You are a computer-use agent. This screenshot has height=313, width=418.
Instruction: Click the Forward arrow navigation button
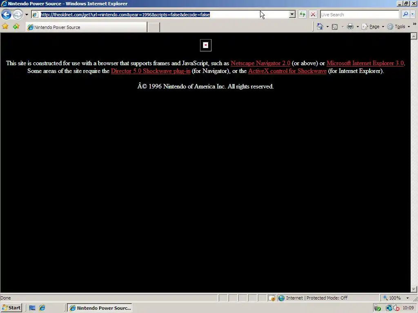18,14
